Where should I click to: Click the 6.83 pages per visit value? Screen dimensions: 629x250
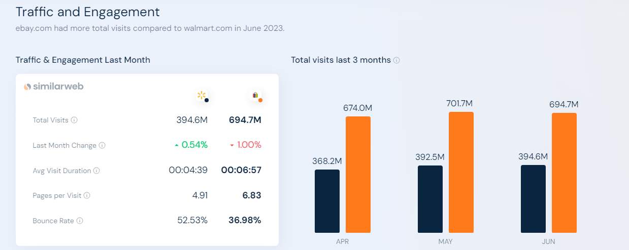tap(252, 195)
